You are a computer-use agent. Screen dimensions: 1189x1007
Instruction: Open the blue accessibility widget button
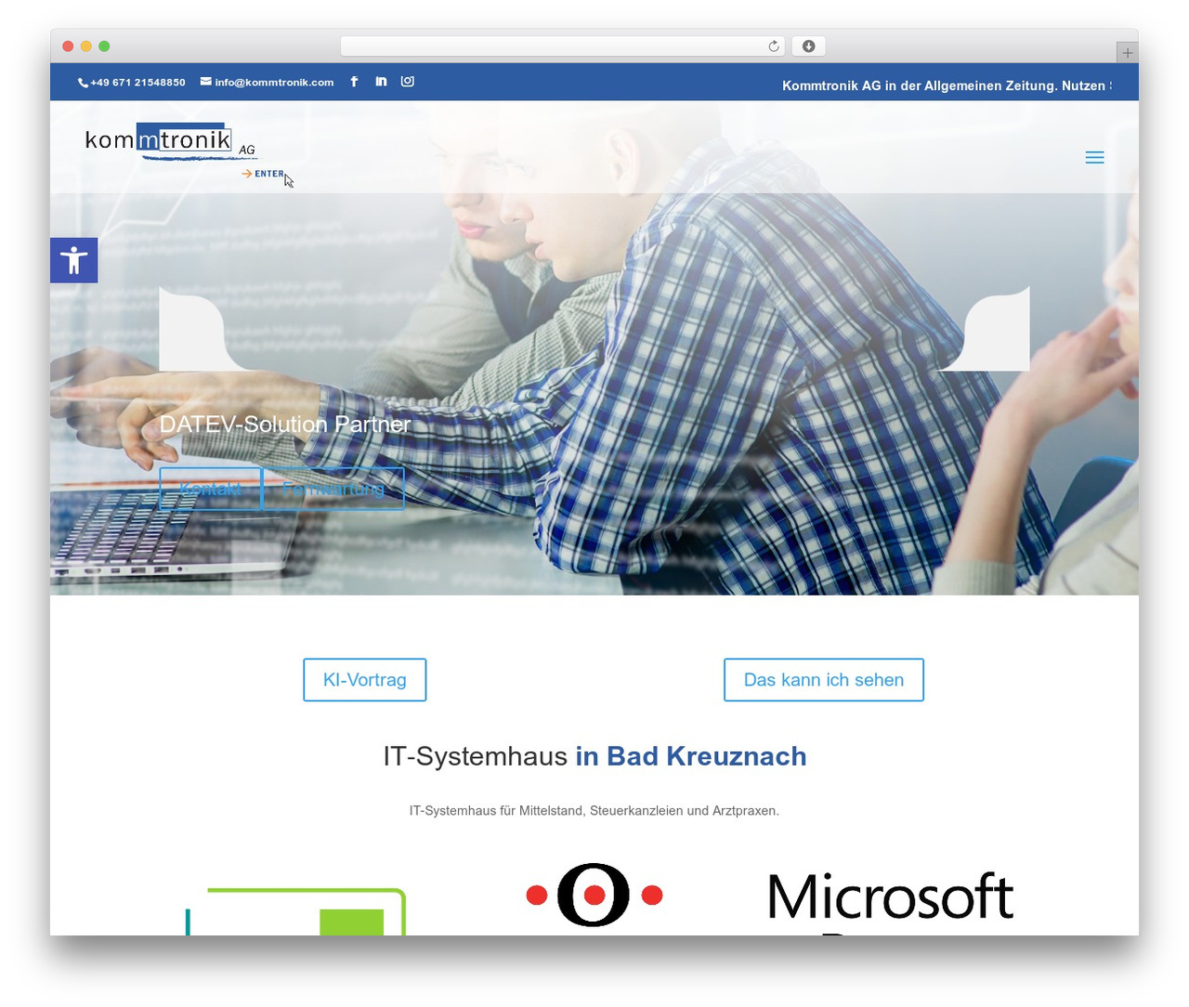tap(74, 260)
